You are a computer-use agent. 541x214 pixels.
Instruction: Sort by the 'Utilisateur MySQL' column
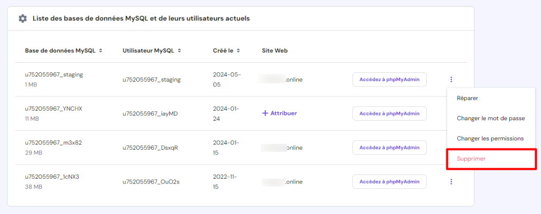click(x=180, y=51)
